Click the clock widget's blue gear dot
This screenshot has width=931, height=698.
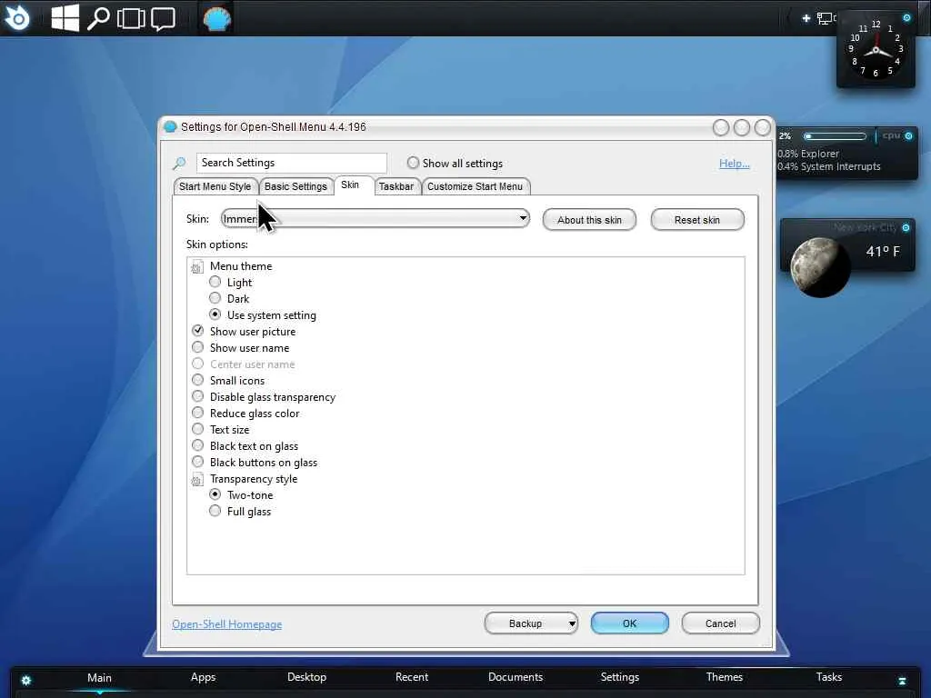tap(906, 18)
